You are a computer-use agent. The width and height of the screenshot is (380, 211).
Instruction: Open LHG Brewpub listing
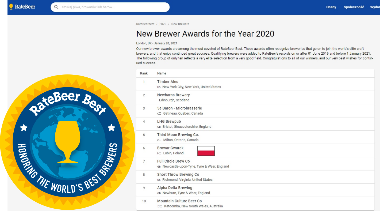[169, 122]
